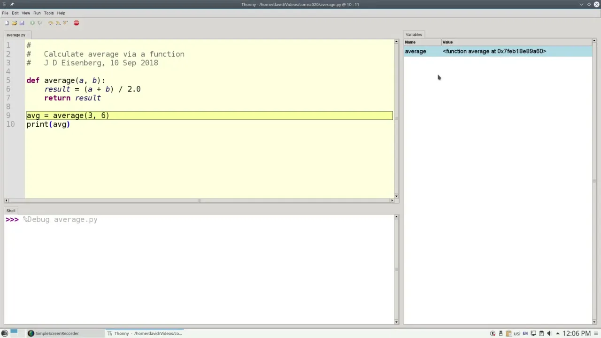Click the calendar notes tray icon
Viewport: 601px width, 338px height.
[541, 333]
